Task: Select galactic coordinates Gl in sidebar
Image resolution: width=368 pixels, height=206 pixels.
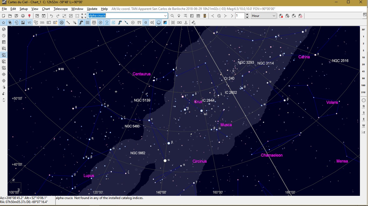Action: tap(4, 68)
